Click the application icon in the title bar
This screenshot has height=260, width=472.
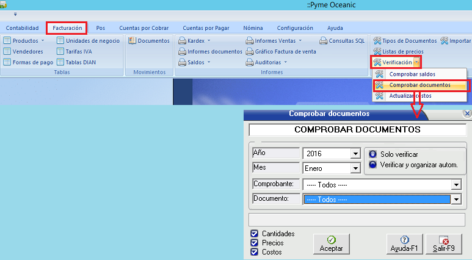pyautogui.click(x=3, y=4)
